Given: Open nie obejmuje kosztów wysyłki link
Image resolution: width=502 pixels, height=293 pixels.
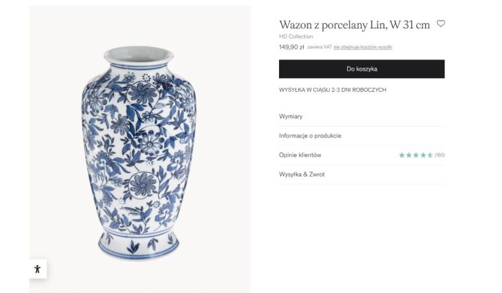Looking at the screenshot, I should (x=362, y=47).
